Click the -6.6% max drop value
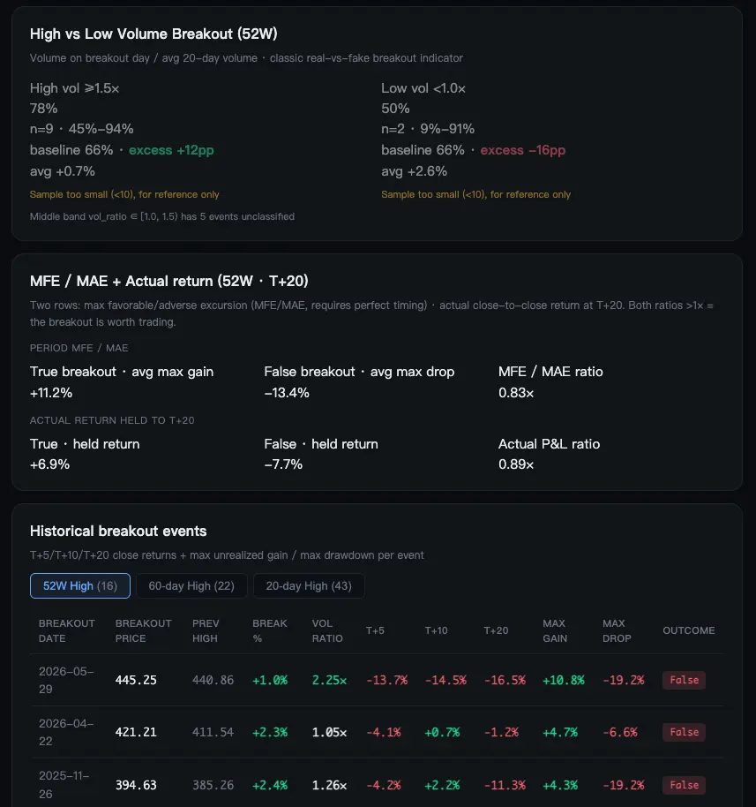756x807 pixels. 620,732
